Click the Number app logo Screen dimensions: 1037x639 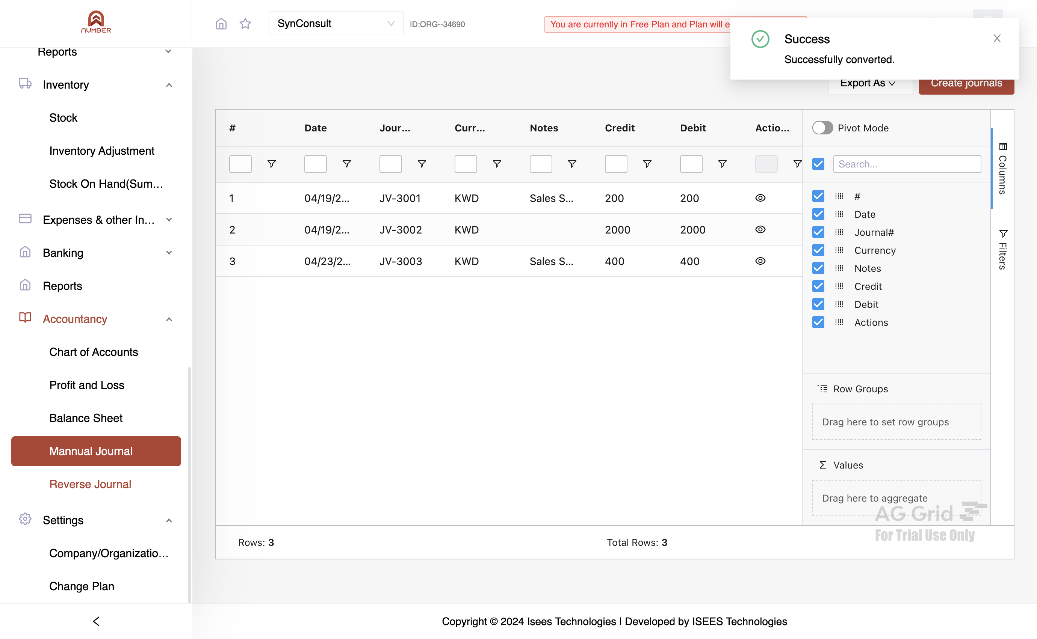[x=96, y=22]
